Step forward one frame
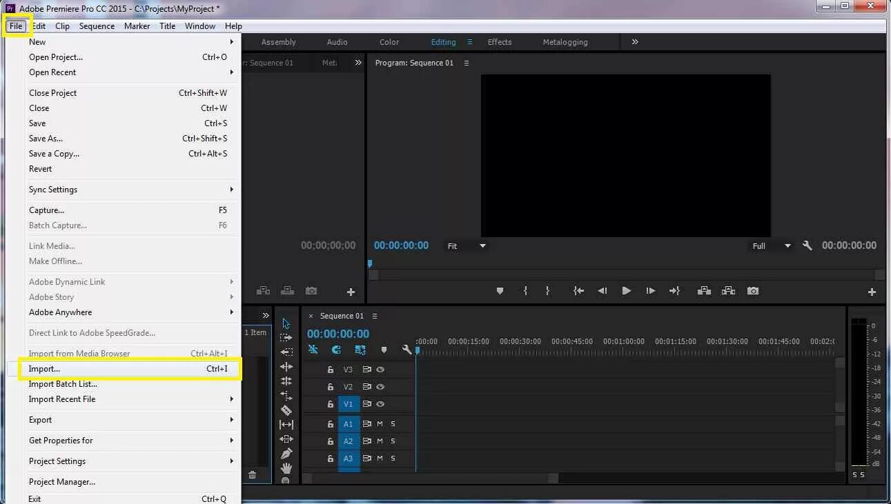 point(650,291)
